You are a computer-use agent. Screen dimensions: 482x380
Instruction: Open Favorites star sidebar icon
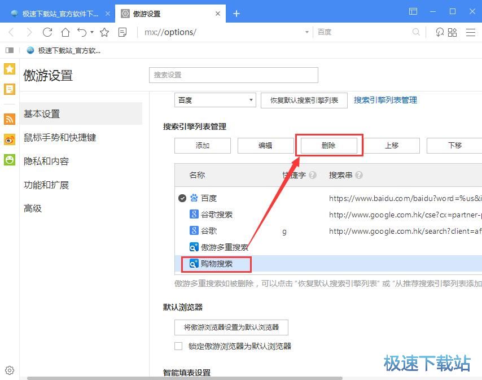click(10, 69)
